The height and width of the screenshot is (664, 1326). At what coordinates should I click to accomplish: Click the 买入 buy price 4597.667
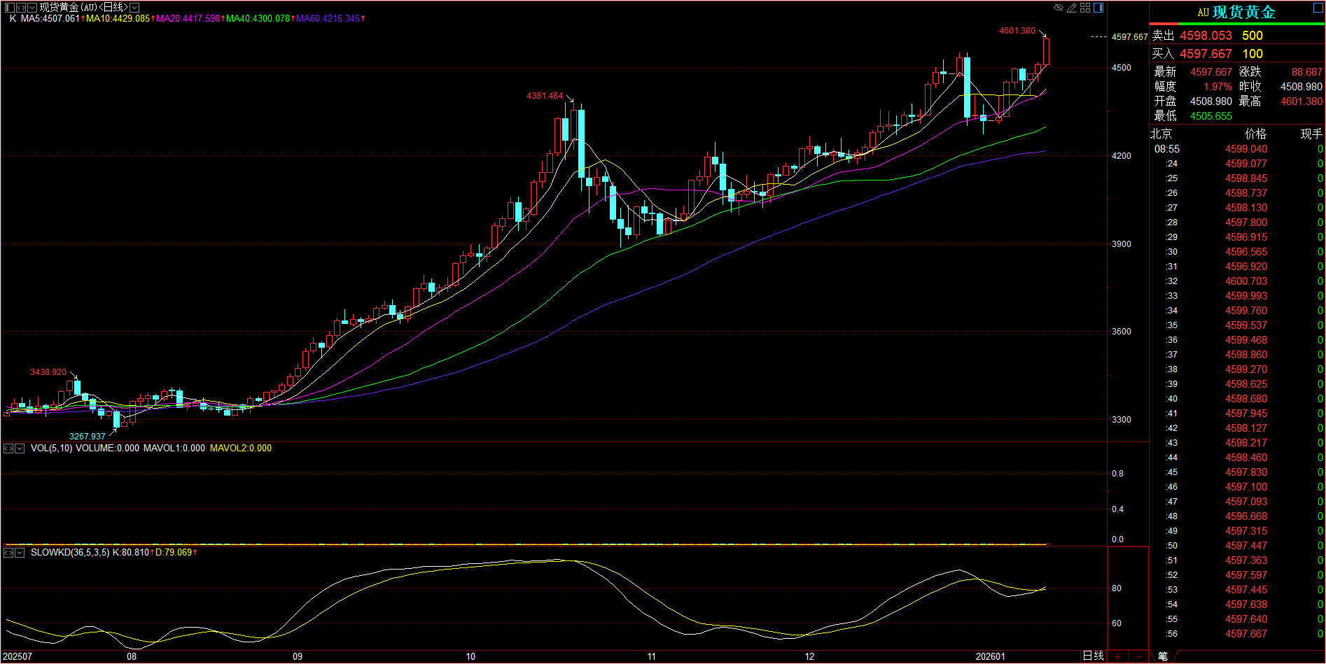click(x=1206, y=54)
